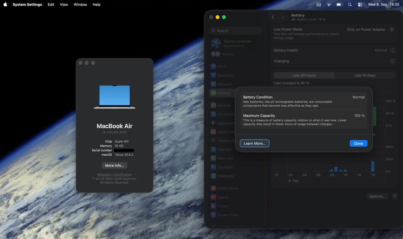Select Displays in the Settings sidebar
403x239 pixels.
tap(222, 149)
